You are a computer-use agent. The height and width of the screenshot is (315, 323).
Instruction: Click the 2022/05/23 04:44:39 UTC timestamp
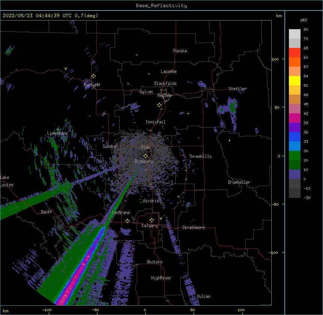click(x=34, y=16)
